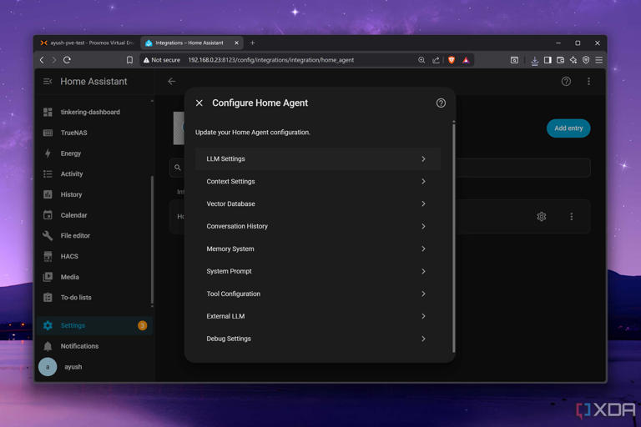This screenshot has width=641, height=427.
Task: Click the Add entry button
Action: pyautogui.click(x=568, y=128)
